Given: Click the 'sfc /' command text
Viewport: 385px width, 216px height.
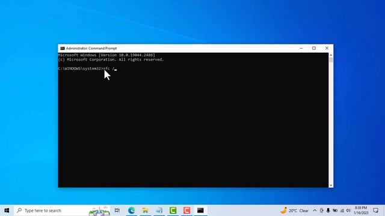Looking at the screenshot, I should pyautogui.click(x=109, y=68).
